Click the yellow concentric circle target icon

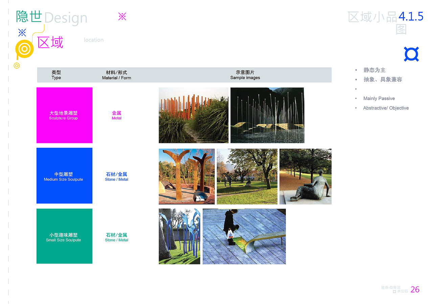coord(24,49)
